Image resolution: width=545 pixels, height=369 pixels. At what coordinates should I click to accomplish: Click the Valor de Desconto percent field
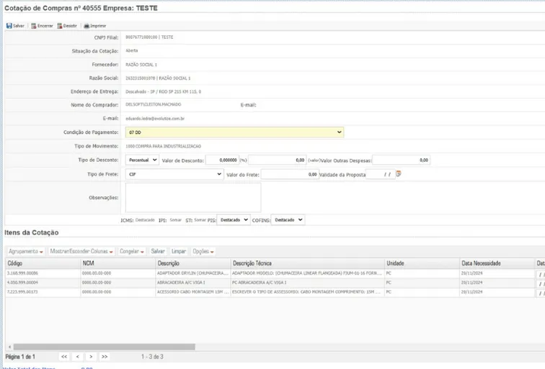tap(222, 160)
